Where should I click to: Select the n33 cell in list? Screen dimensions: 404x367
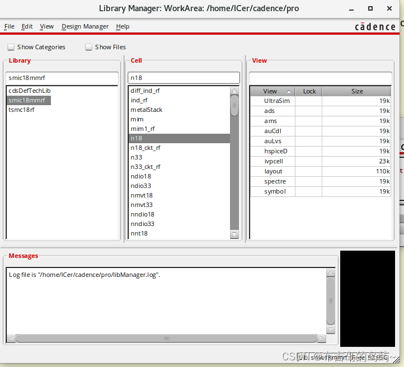pyautogui.click(x=137, y=157)
